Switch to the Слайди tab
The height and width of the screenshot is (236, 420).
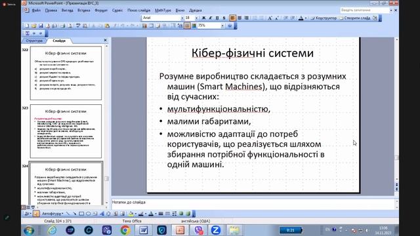59,41
